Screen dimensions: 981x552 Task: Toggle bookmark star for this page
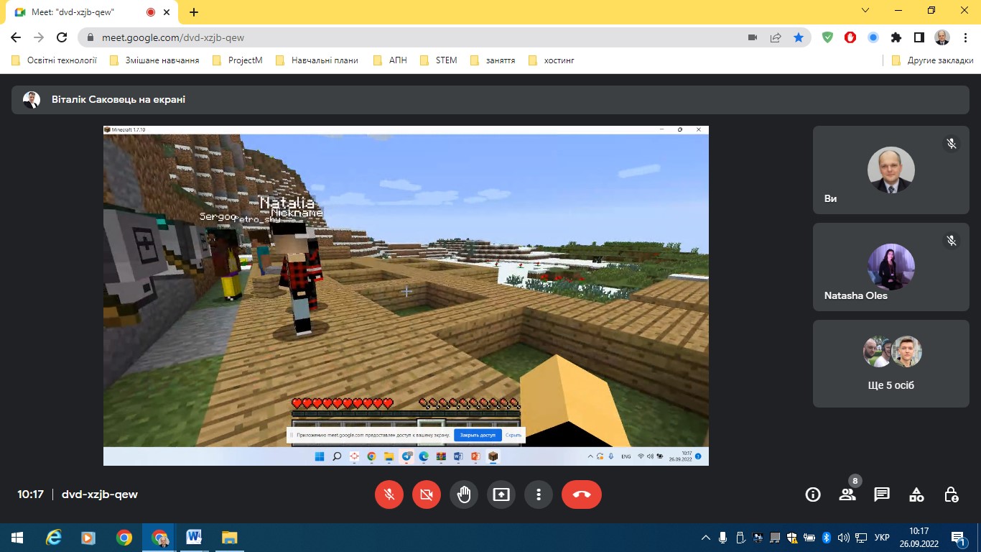799,37
